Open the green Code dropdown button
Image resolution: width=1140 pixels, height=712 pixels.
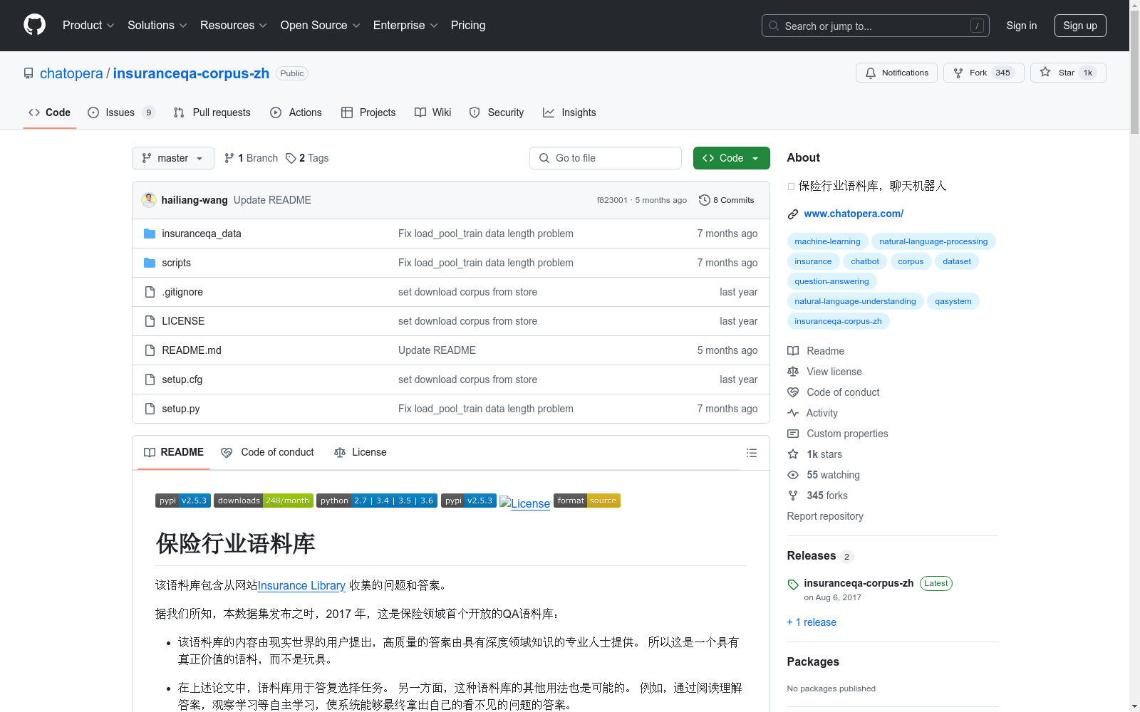click(731, 158)
